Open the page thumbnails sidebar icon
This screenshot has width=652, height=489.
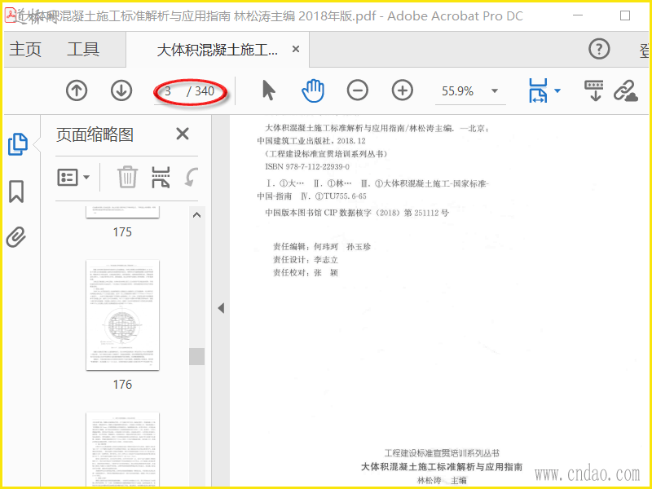[18, 144]
